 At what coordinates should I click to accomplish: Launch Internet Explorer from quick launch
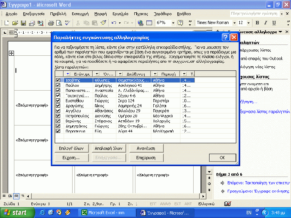(42, 213)
